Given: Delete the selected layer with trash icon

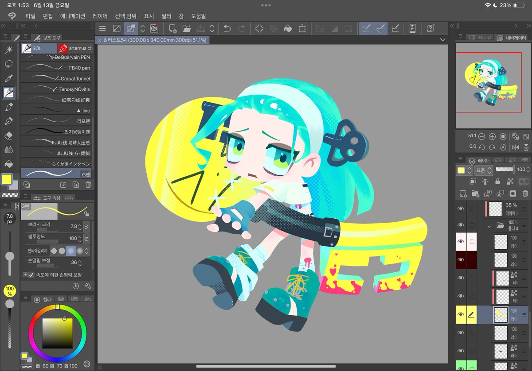Looking at the screenshot, I should pyautogui.click(x=525, y=193).
